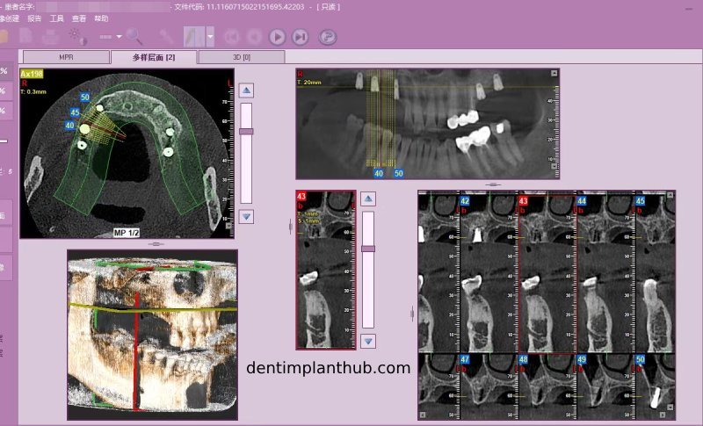Click the wrench settings icon in toolbar

[x=166, y=36]
